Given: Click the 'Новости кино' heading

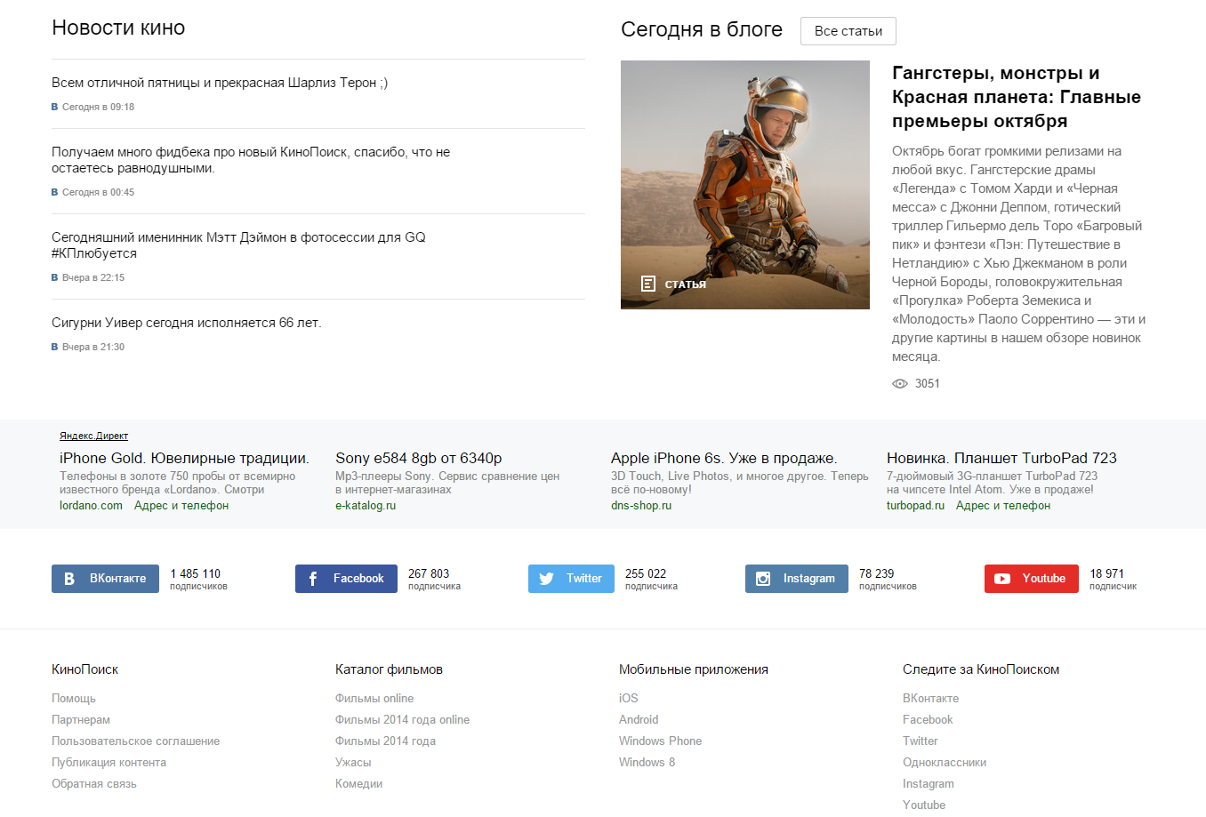Looking at the screenshot, I should coord(118,28).
